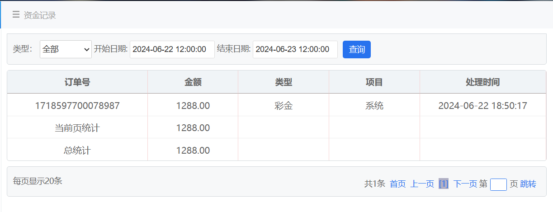Click the 跳转 jump link
553x212 pixels.
pos(528,184)
